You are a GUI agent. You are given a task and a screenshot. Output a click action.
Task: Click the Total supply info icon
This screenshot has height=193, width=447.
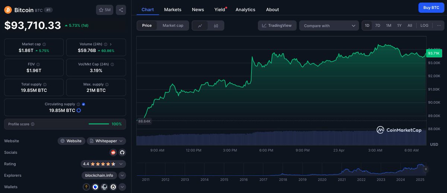point(45,84)
